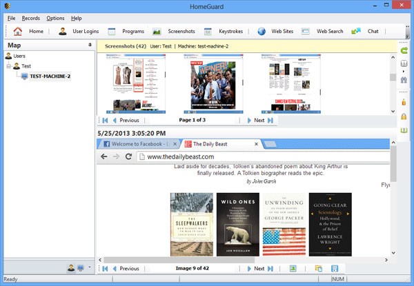Open the File menu
The width and height of the screenshot is (414, 286).
[x=12, y=17]
